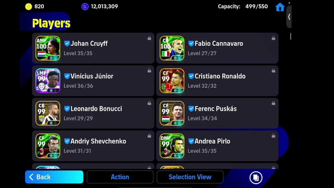Open the copy pages icon at bottom right
This screenshot has height=188, width=334.
pos(256,178)
